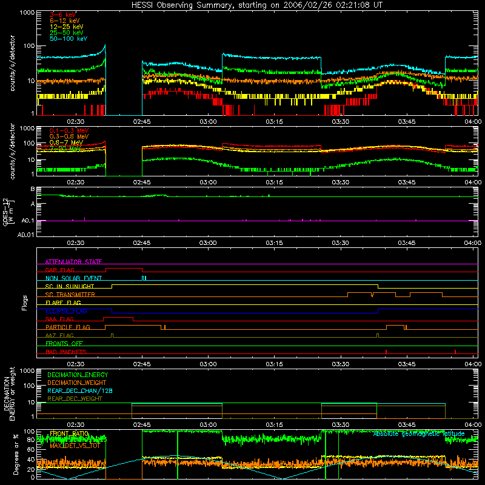Select the 3-6 keV legend label

tap(63, 15)
